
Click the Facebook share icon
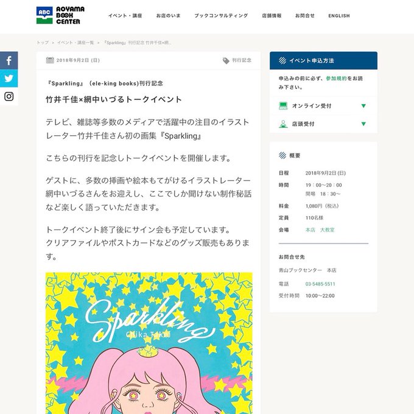click(9, 60)
